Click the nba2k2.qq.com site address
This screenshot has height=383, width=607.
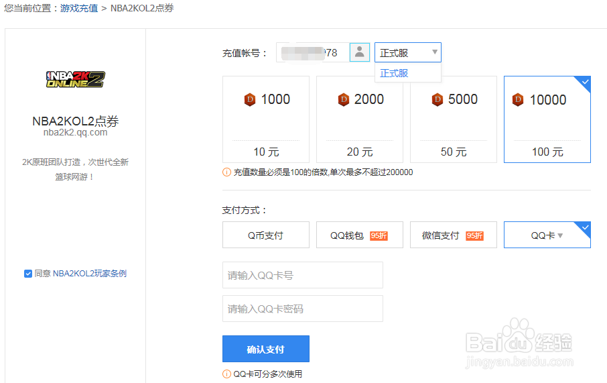[76, 133]
